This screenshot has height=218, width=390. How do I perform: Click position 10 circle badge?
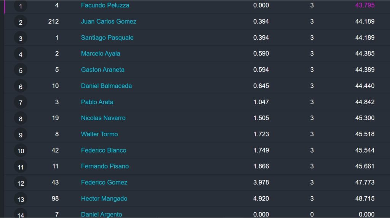[21, 151]
